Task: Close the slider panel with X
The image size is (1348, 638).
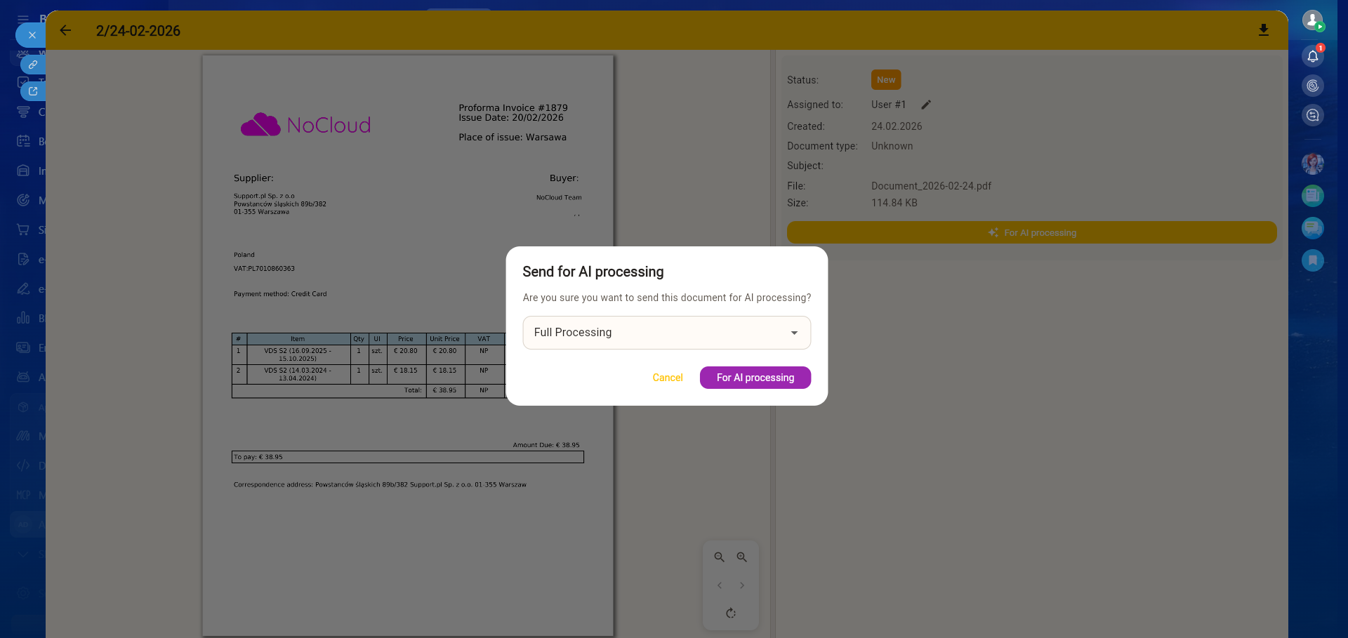Action: pos(32,35)
